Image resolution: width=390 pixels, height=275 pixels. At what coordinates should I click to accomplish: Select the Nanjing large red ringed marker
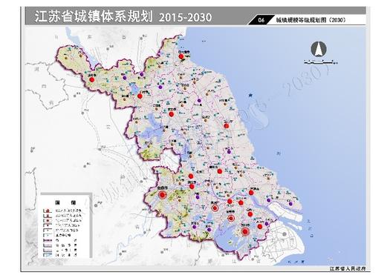pyautogui.click(x=163, y=195)
